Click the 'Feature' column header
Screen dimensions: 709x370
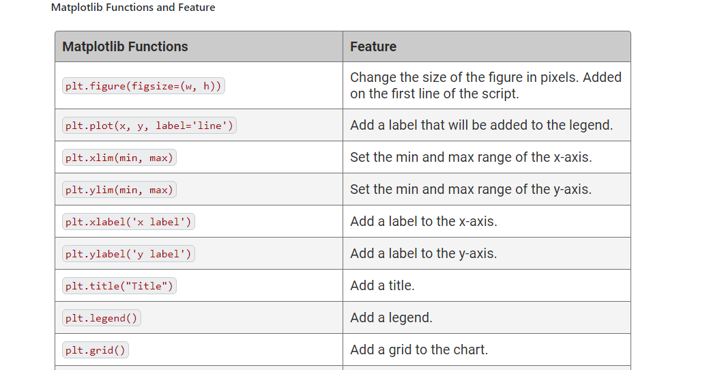click(x=373, y=46)
